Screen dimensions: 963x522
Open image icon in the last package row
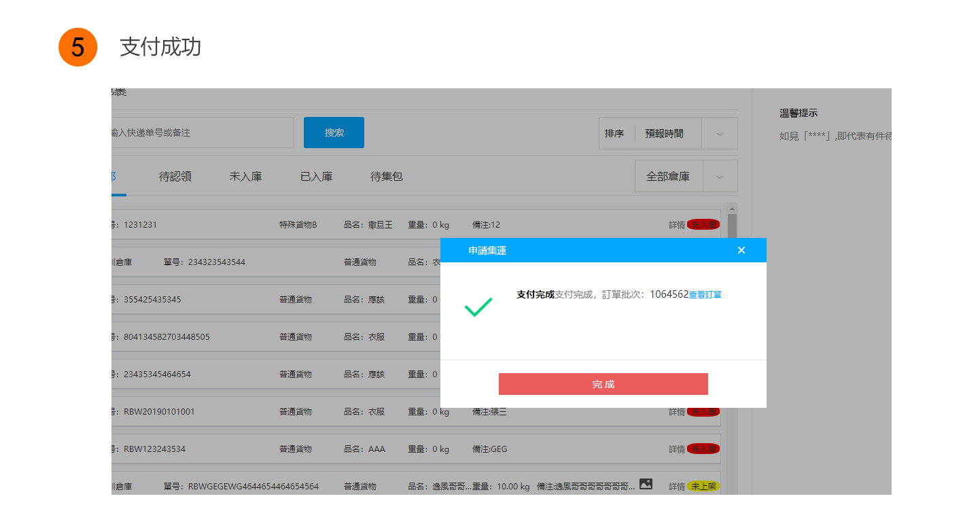click(x=646, y=485)
